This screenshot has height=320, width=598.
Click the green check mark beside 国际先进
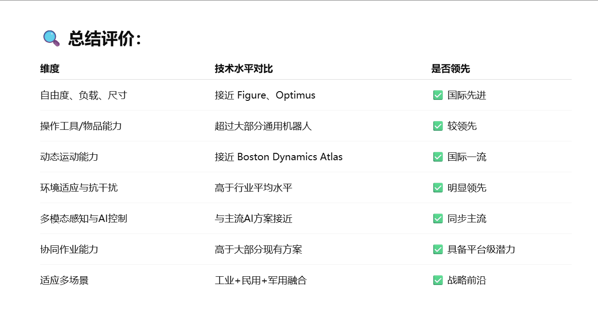tap(438, 95)
